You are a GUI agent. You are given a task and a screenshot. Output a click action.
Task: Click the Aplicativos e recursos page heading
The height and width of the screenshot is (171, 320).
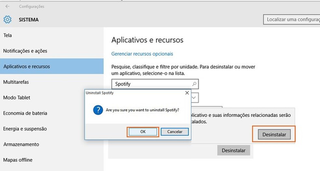[x=147, y=40]
